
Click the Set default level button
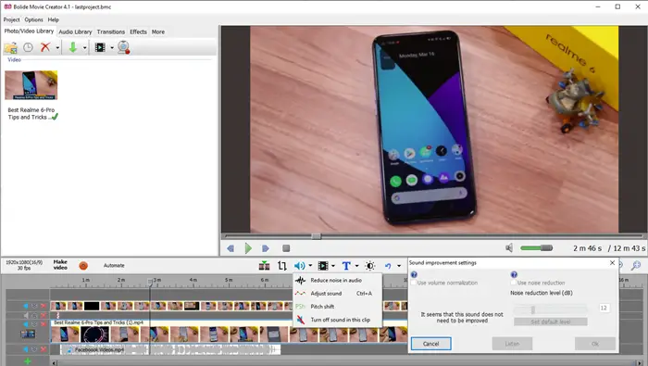551,322
